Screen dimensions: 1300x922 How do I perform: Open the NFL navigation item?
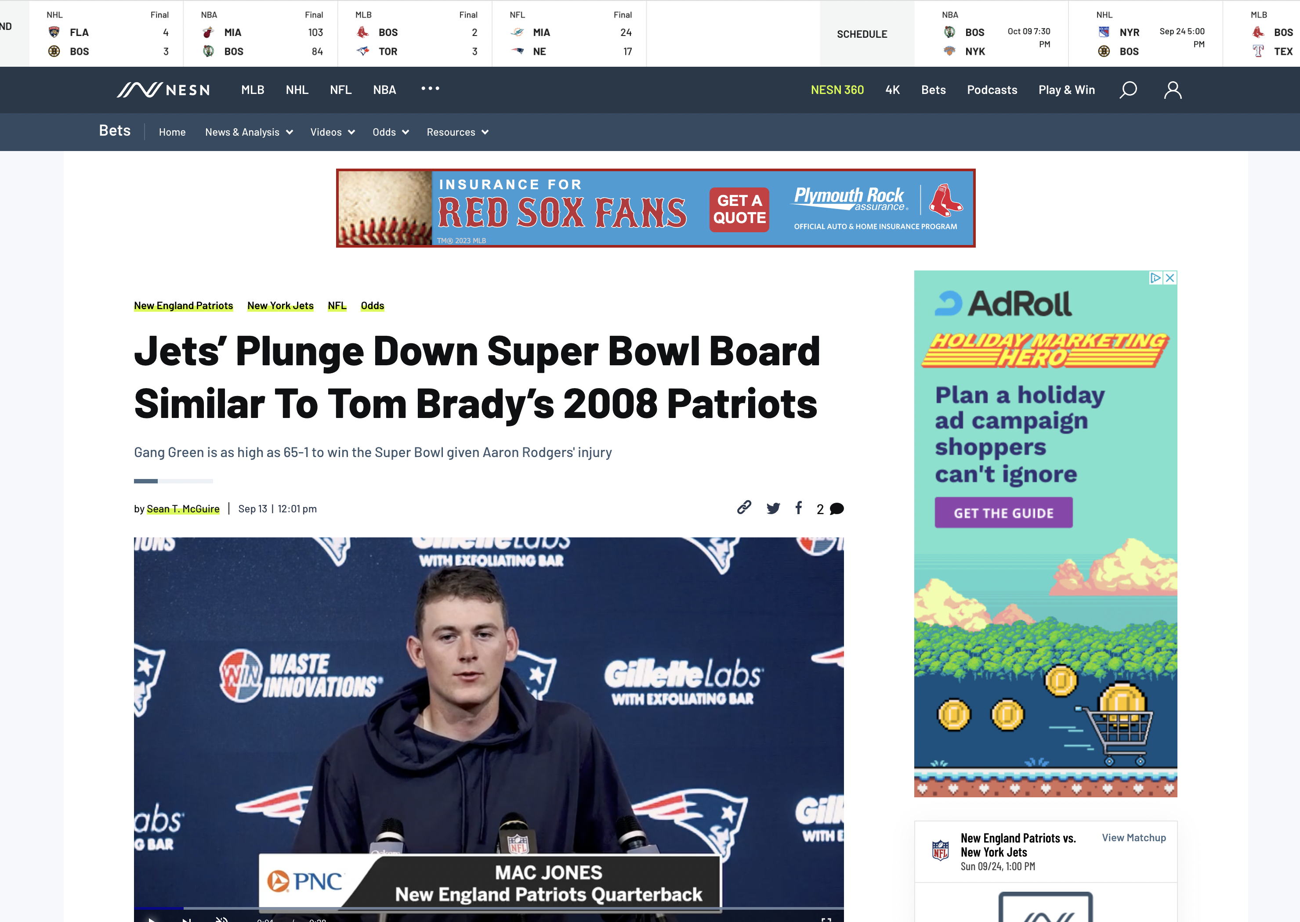[x=340, y=90]
